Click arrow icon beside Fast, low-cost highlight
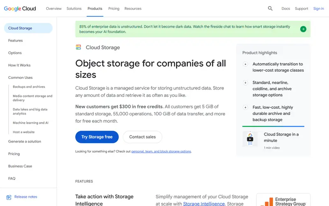Screen dimensions: 329x206 click(245, 108)
